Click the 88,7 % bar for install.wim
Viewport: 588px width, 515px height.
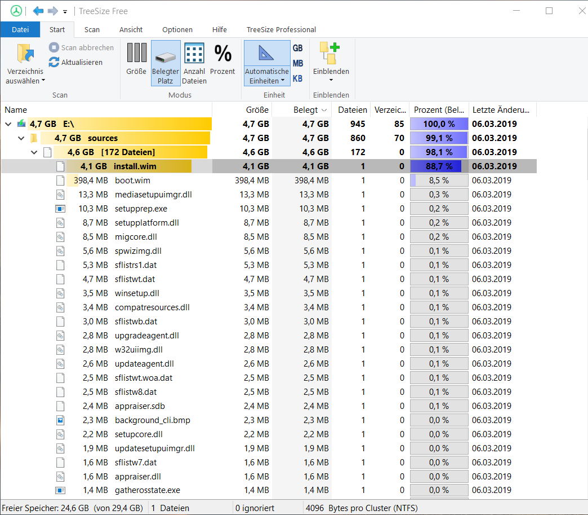point(439,166)
